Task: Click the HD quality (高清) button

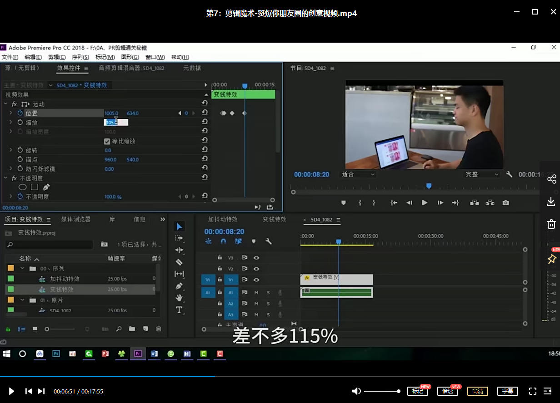Action: pyautogui.click(x=477, y=391)
